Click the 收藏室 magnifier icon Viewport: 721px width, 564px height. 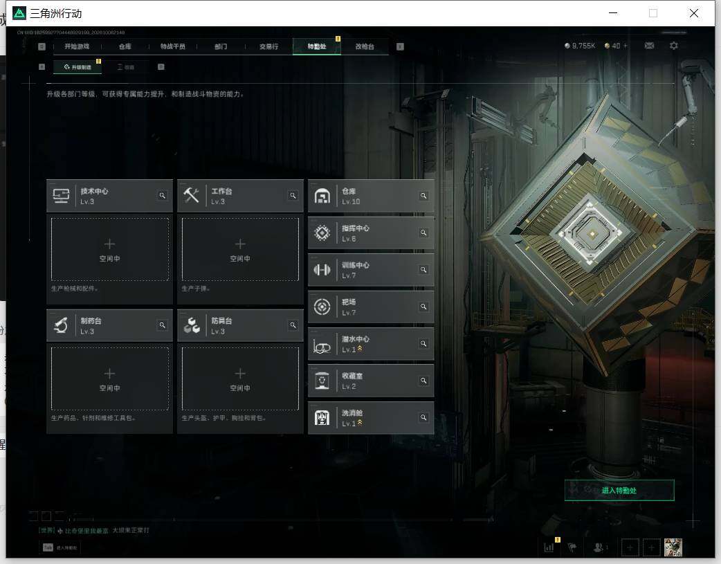coord(423,381)
